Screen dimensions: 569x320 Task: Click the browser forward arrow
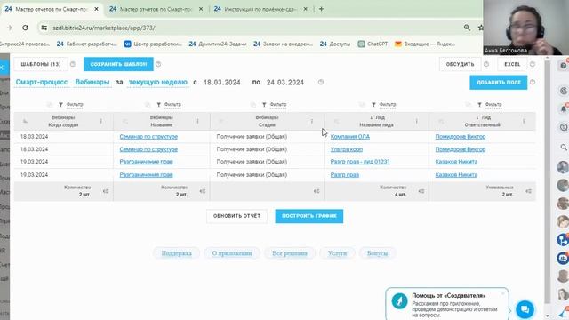coord(10,28)
